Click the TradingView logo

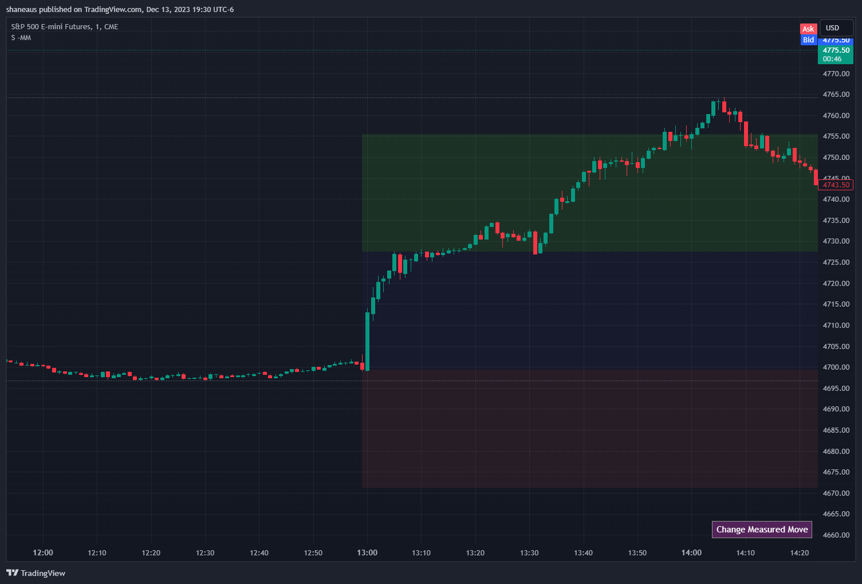tap(36, 573)
